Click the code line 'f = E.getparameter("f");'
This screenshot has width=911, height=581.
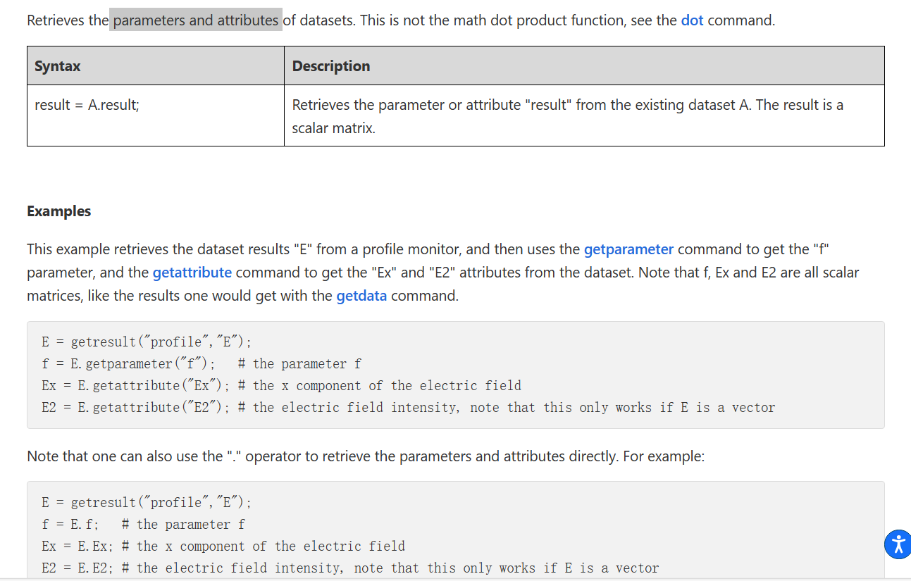click(128, 364)
